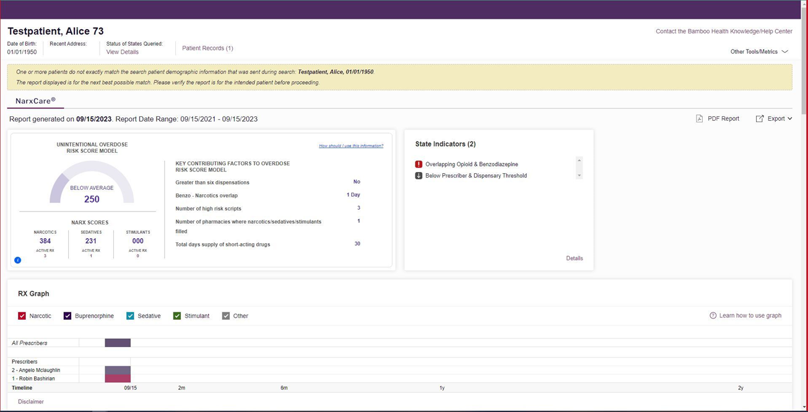Viewport: 808px width, 412px height.
Task: Click the Benzo - Narcotics overlap factor
Action: [x=207, y=195]
